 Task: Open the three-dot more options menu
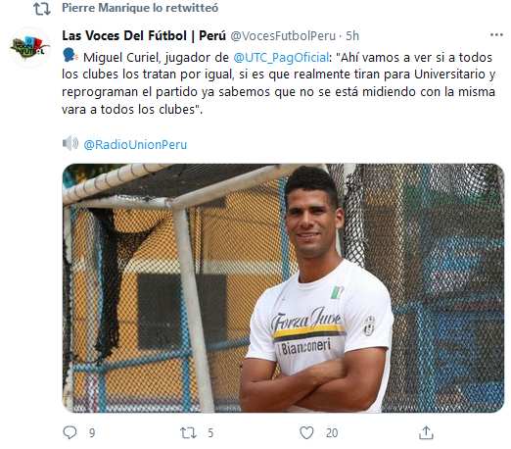[x=496, y=34]
